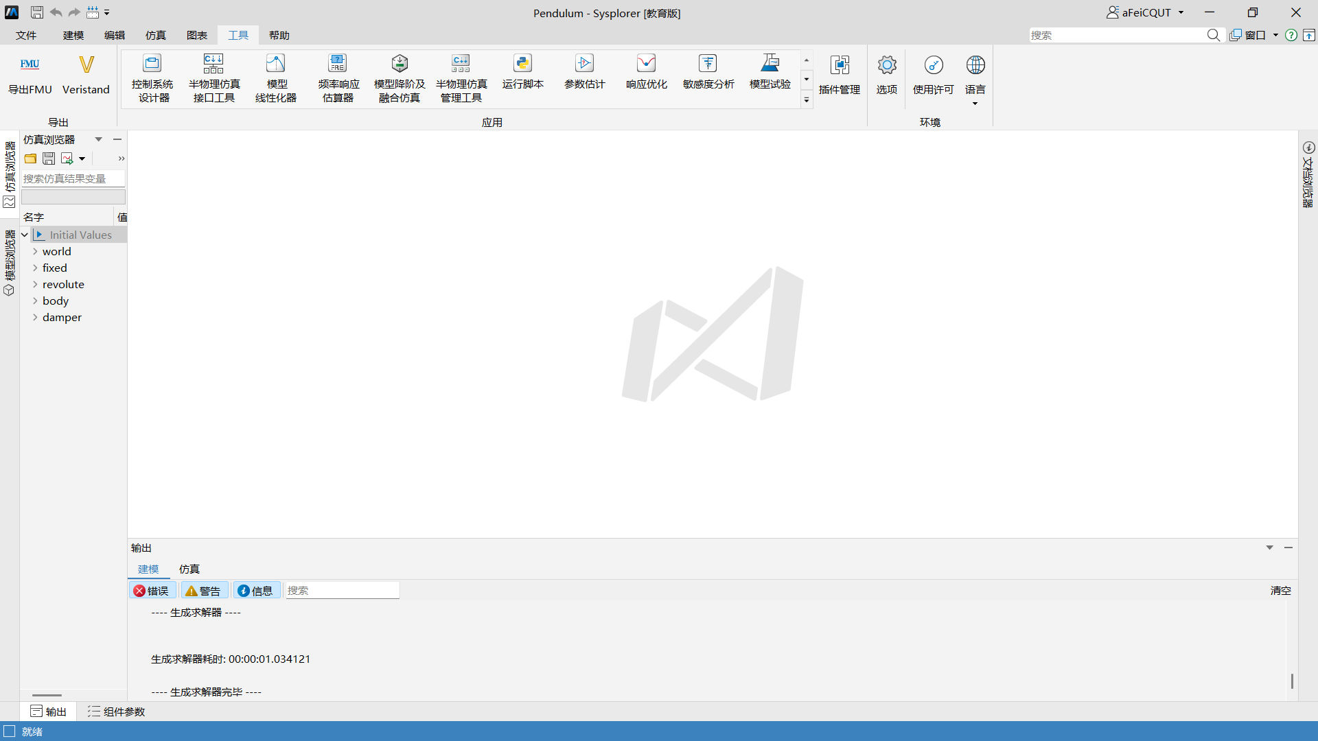
Task: Switch to the 编辑 ribbon tab
Action: (x=115, y=35)
